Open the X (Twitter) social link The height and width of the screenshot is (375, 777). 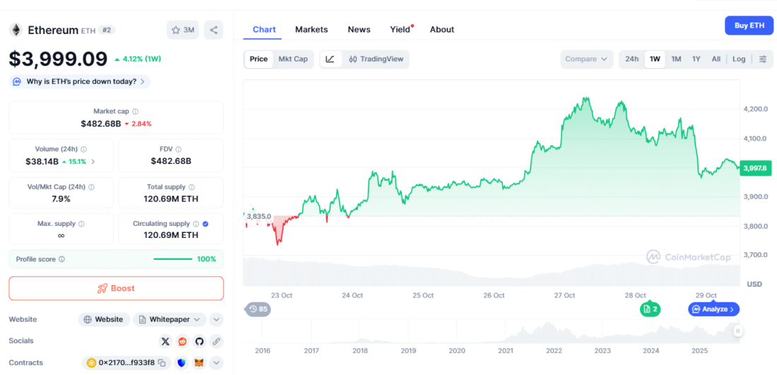click(165, 341)
